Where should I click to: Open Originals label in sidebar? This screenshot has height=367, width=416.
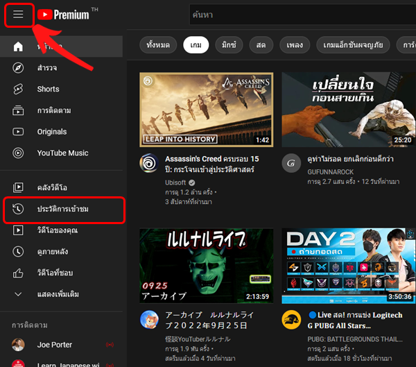(x=52, y=132)
